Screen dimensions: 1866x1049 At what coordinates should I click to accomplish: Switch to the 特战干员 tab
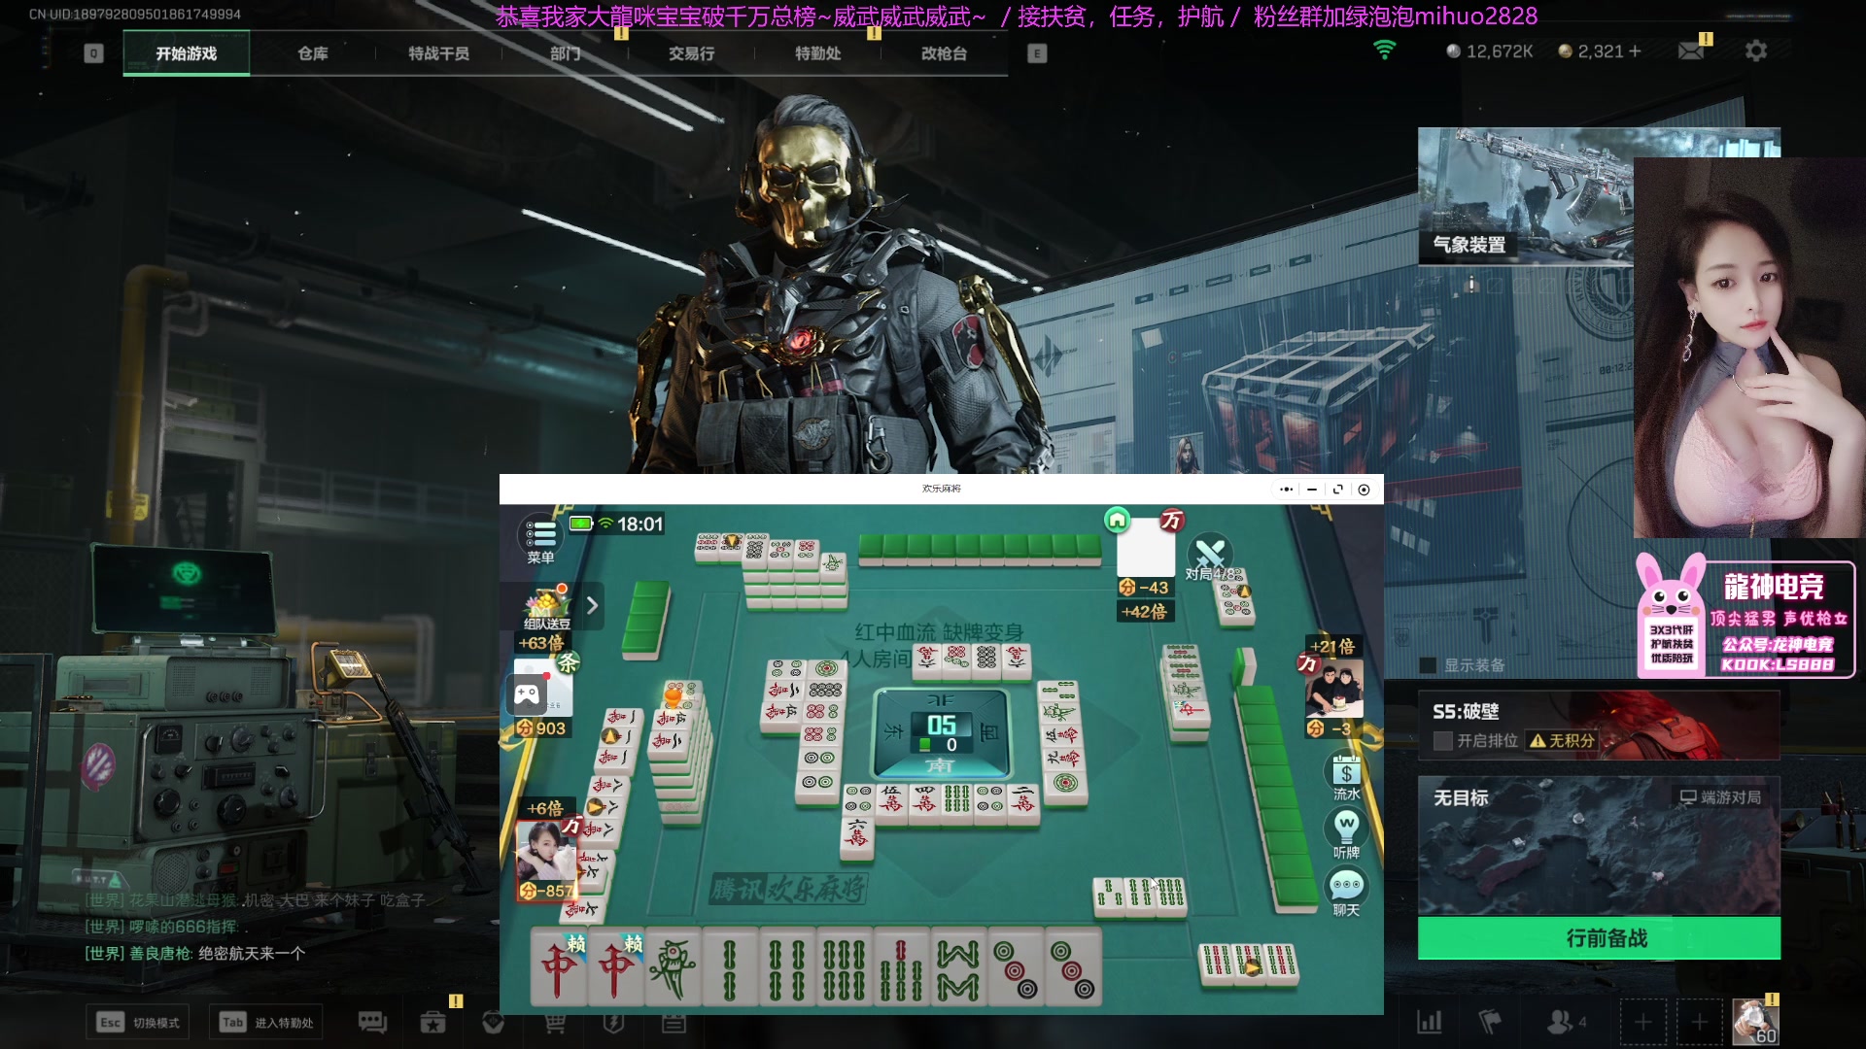438,53
